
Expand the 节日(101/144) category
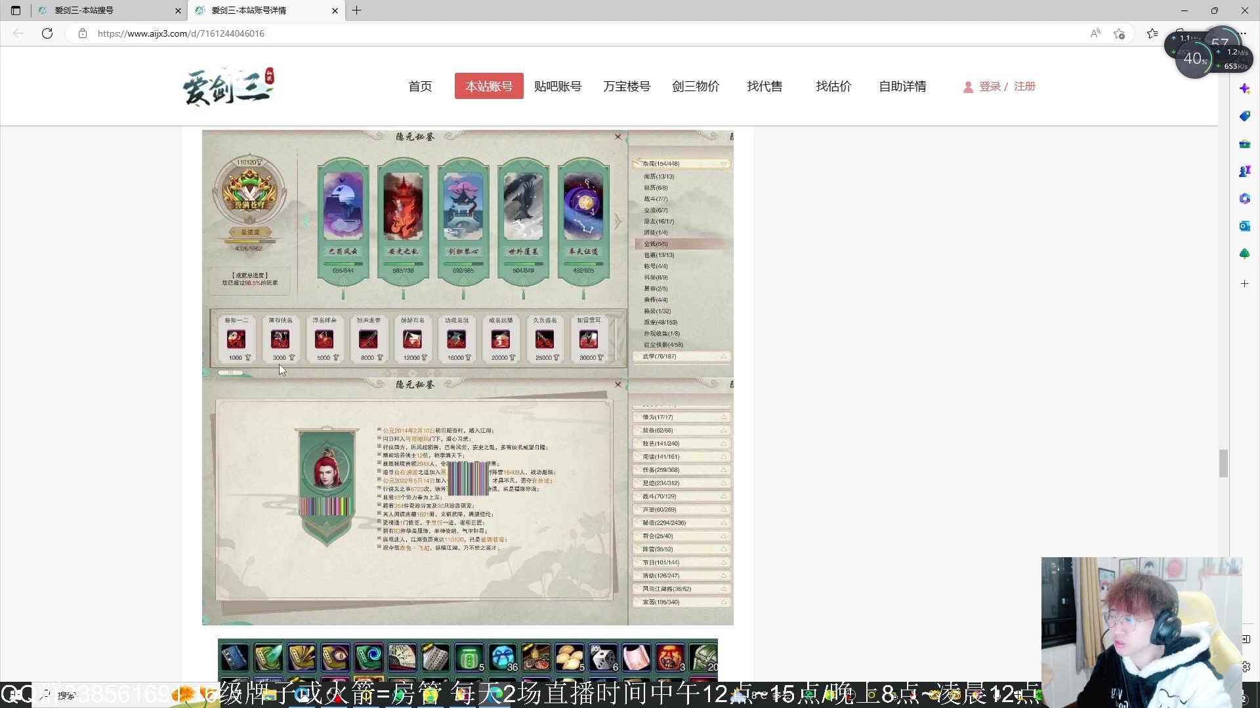(x=681, y=562)
